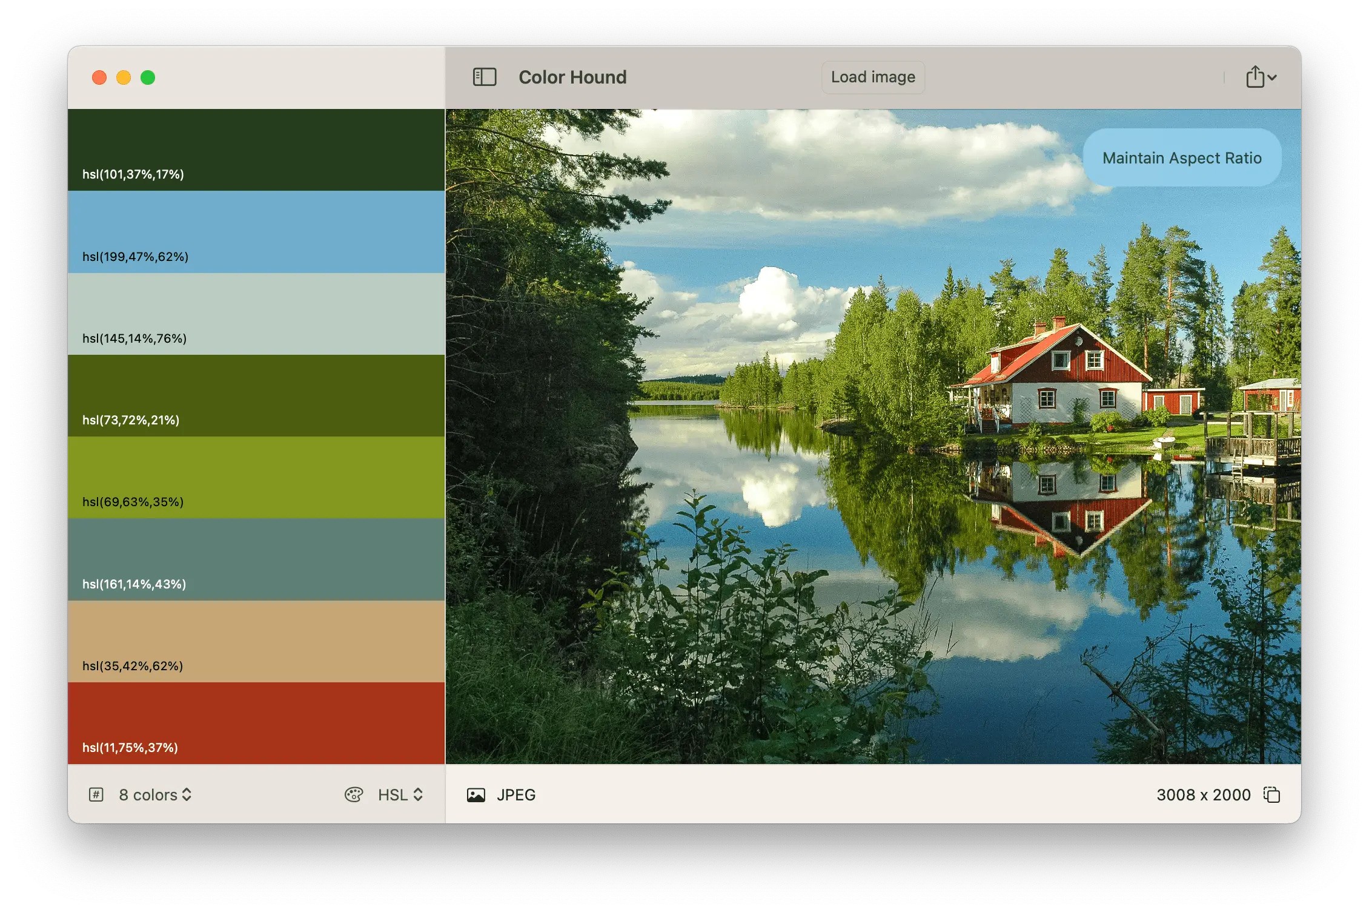The image size is (1369, 913).
Task: Click the JPEG image file icon
Action: click(476, 795)
